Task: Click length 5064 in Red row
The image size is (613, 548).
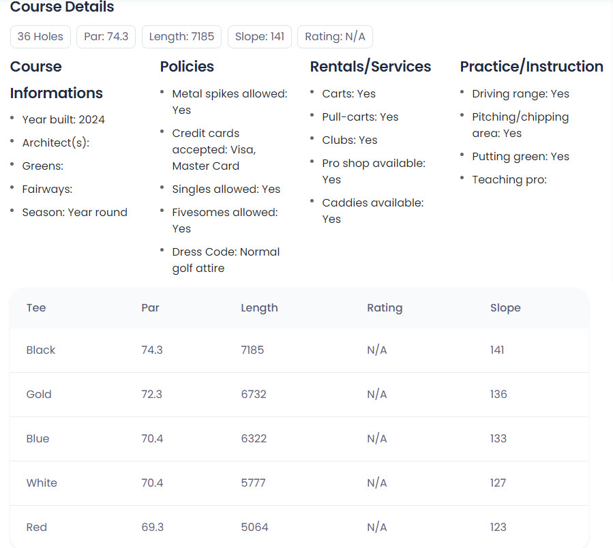Action: coord(254,528)
